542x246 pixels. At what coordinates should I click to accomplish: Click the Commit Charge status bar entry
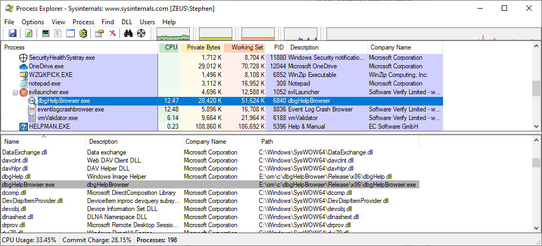pos(97,240)
